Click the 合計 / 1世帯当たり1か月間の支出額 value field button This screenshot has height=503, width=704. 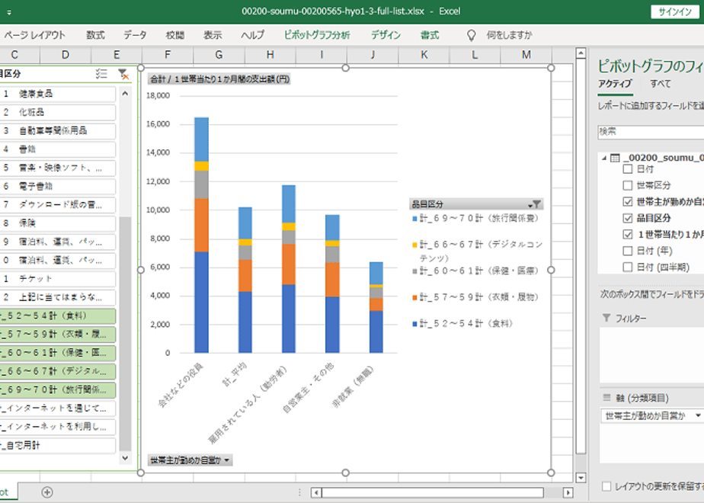[x=219, y=79]
